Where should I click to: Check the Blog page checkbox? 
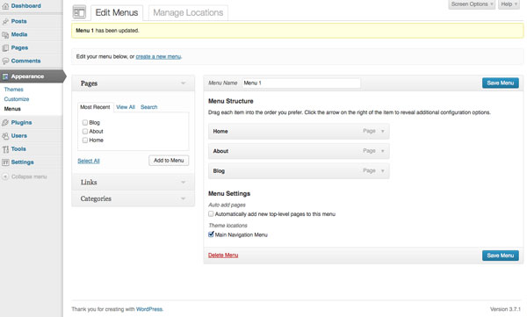point(85,122)
